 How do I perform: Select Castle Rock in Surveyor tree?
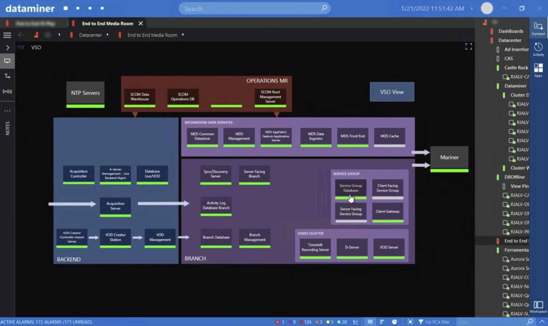click(516, 68)
